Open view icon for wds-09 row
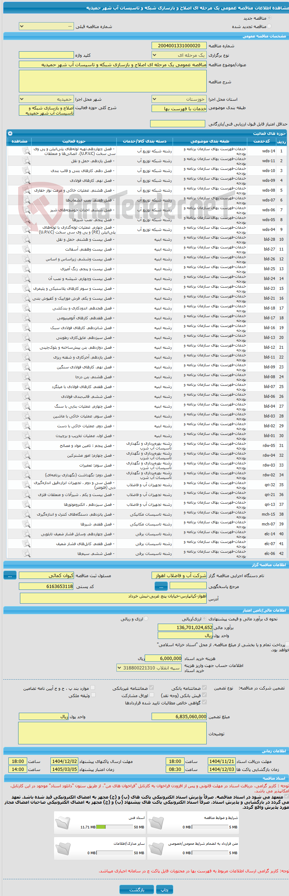The height and width of the screenshot is (896, 289). tap(26, 180)
